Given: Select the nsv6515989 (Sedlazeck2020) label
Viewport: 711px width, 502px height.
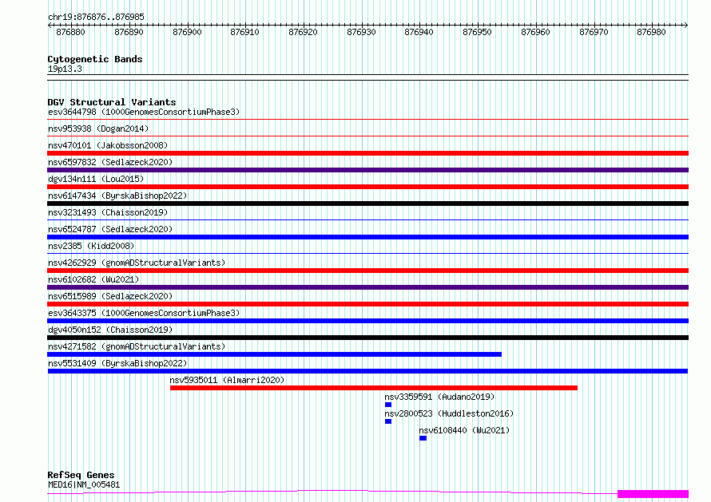Looking at the screenshot, I should 110,296.
